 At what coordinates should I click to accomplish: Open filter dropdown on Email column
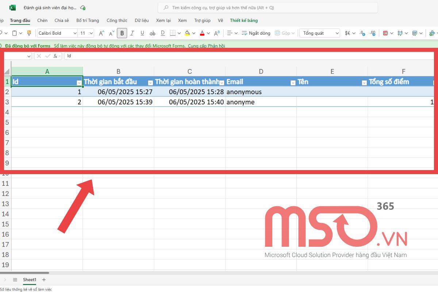pyautogui.click(x=293, y=83)
